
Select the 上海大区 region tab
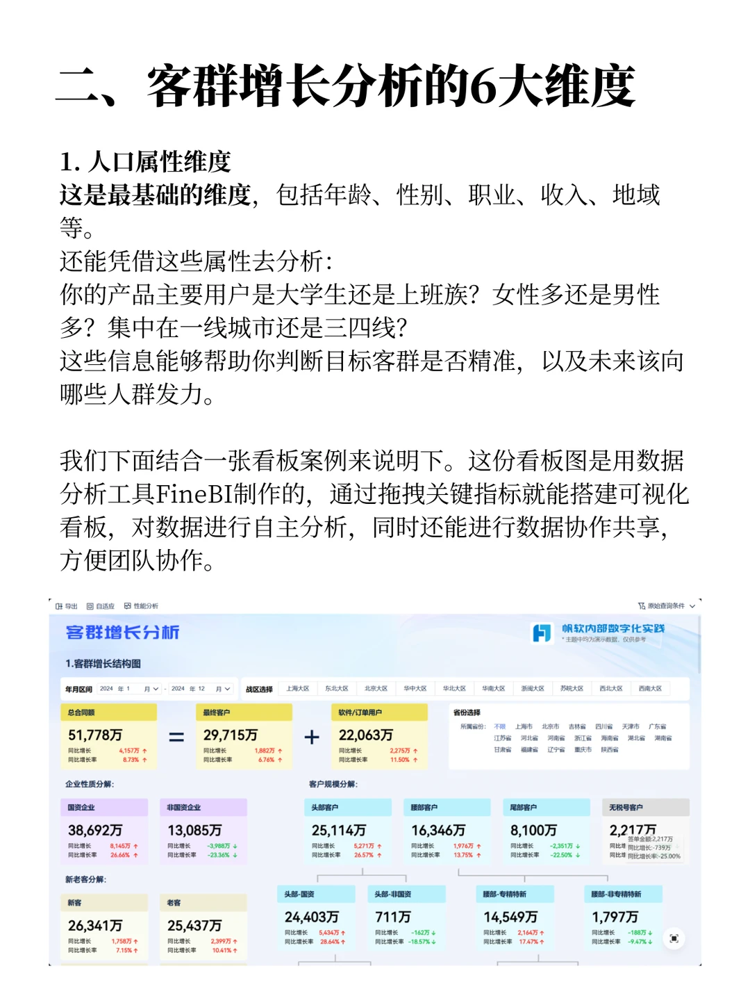coord(297,689)
